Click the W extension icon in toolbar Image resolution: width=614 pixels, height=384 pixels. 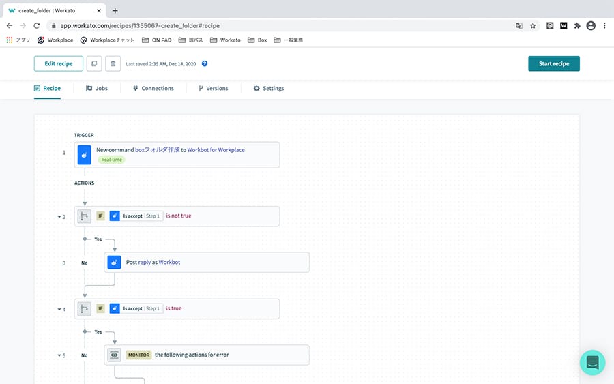click(x=564, y=25)
